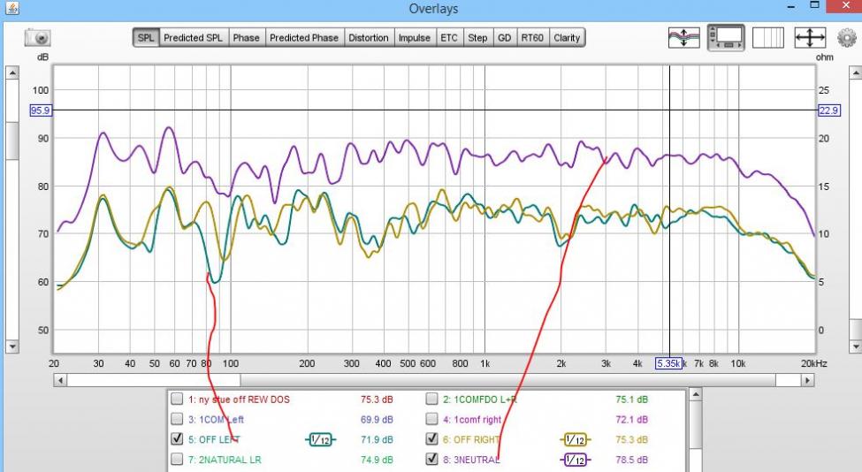Image resolution: width=862 pixels, height=472 pixels.
Task: Enable trace 3: 1COM Left checkbox
Action: coord(177,419)
